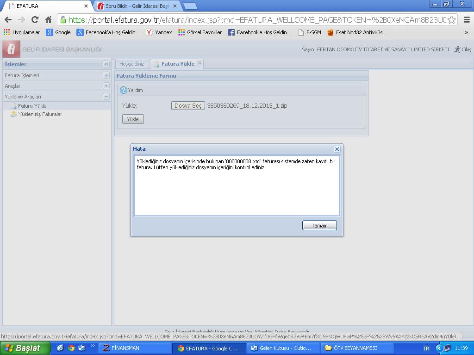Collapse the İşlemler side panel
Viewport: 474px width, 355px height.
pyautogui.click(x=106, y=64)
